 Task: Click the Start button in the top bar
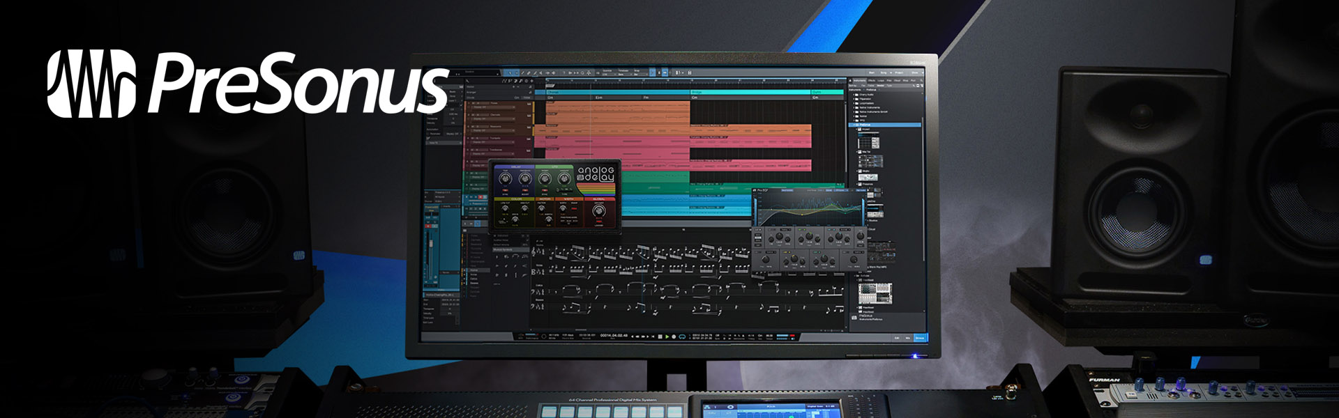[872, 72]
